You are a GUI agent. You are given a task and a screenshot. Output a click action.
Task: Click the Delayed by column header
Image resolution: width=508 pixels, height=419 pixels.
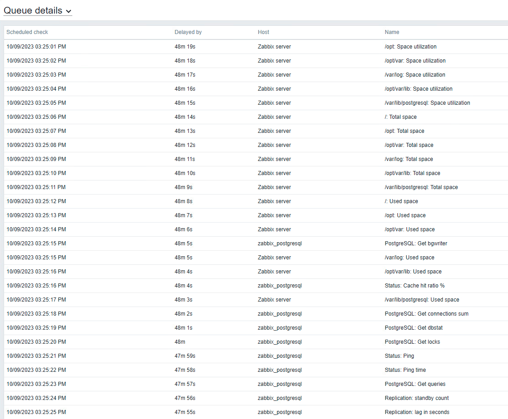click(188, 32)
